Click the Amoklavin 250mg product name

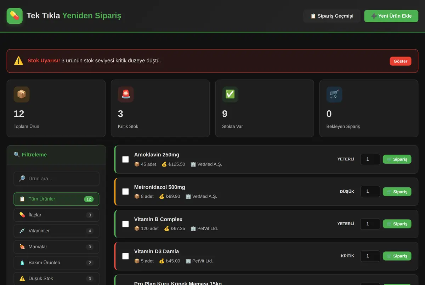coord(157,155)
